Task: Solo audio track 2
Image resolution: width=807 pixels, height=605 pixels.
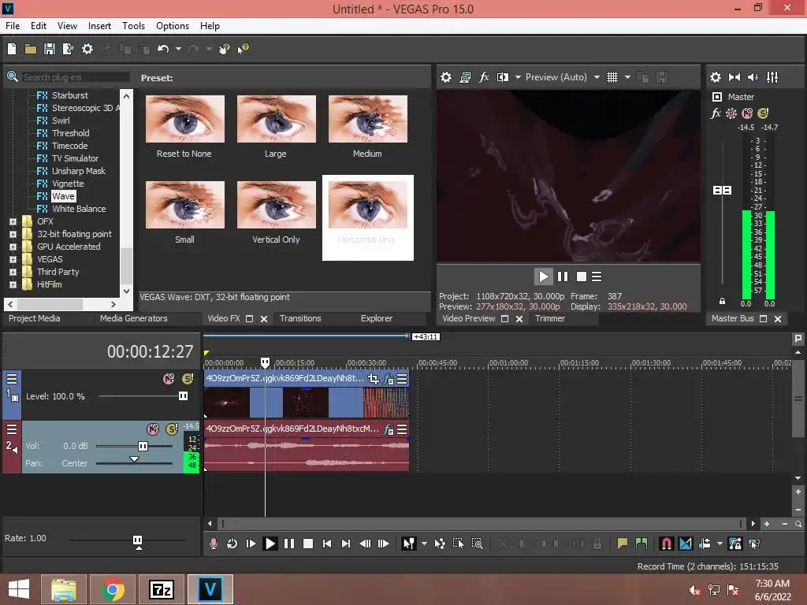Action: point(172,429)
